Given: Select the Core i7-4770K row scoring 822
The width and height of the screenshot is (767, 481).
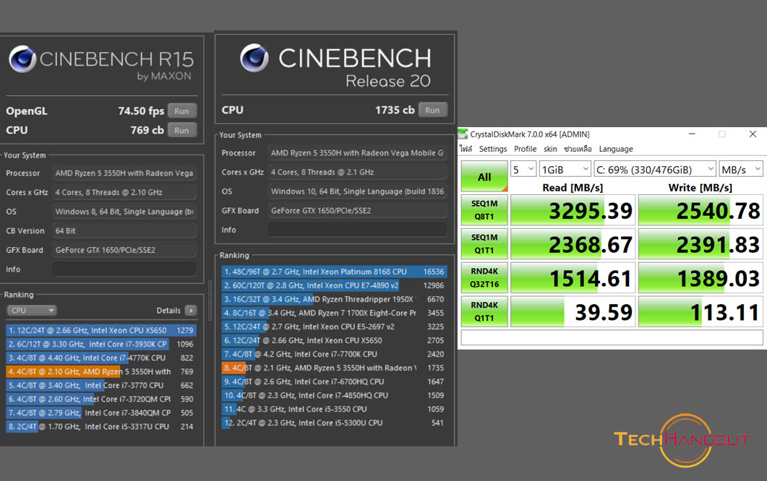Looking at the screenshot, I should coord(101,357).
